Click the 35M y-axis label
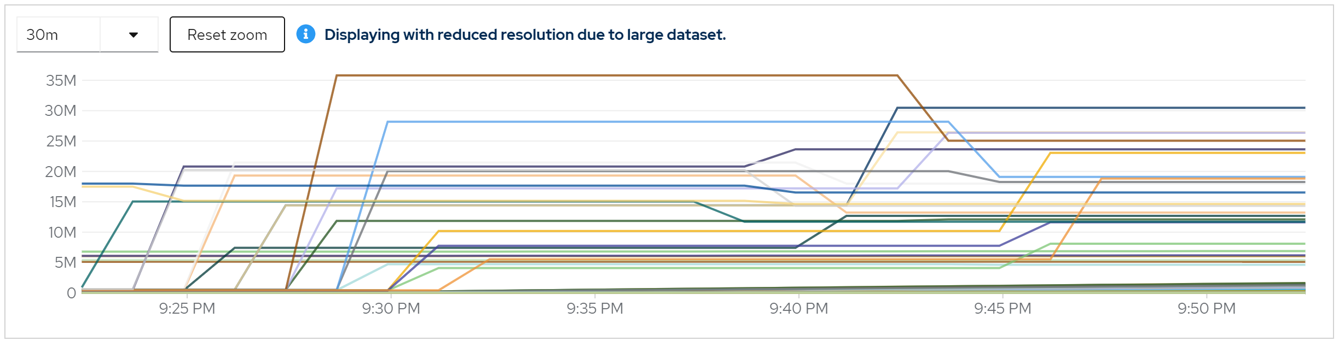 click(61, 80)
